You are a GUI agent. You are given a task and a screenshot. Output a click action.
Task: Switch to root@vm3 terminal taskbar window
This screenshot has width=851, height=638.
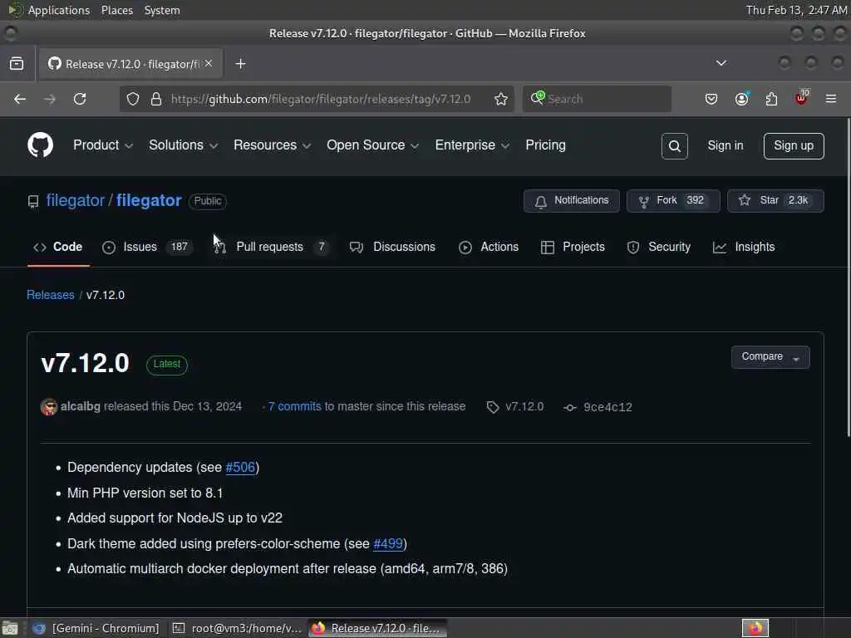coord(237,628)
